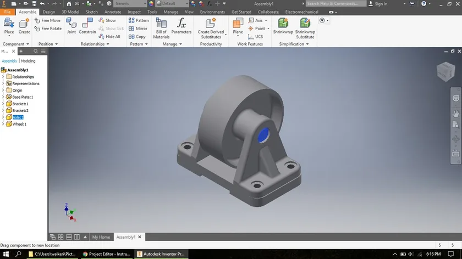Viewport: 462px width, 259px height.
Task: Add a new browser panel with plus button
Action: click(x=21, y=51)
